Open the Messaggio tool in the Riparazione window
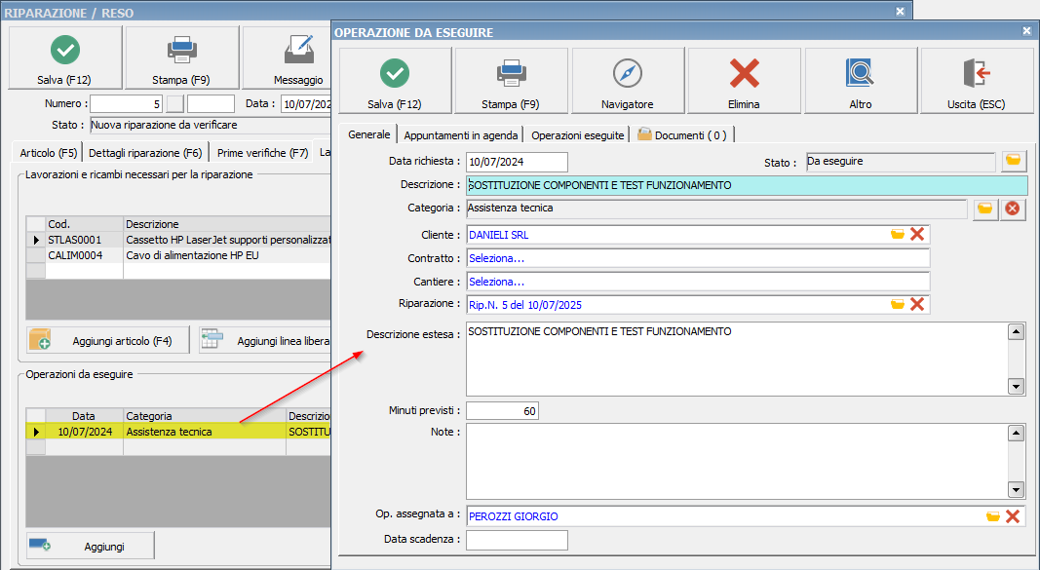 point(297,58)
